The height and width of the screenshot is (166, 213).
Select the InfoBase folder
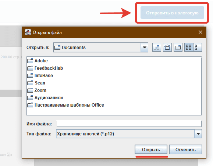tap(40, 76)
